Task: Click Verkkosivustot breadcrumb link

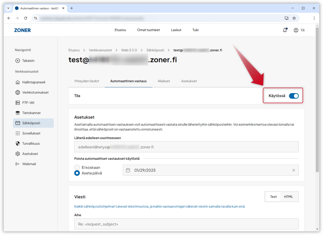Action: point(100,50)
